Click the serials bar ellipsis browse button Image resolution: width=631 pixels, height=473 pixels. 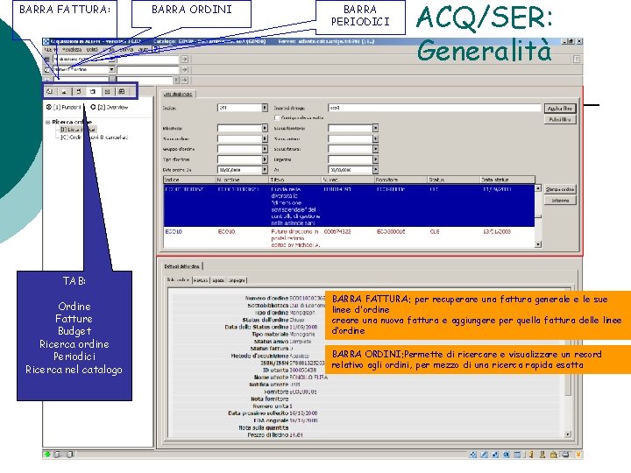112,80
